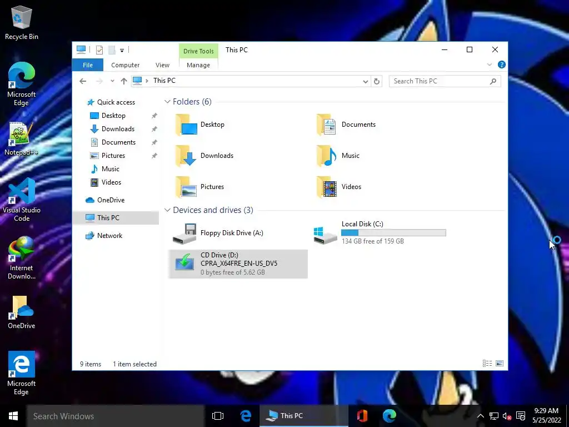Viewport: 569px width, 427px height.
Task: Open Task View from the taskbar
Action: tap(218, 416)
